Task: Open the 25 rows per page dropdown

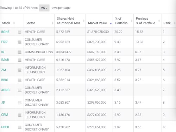Action: 44,8
